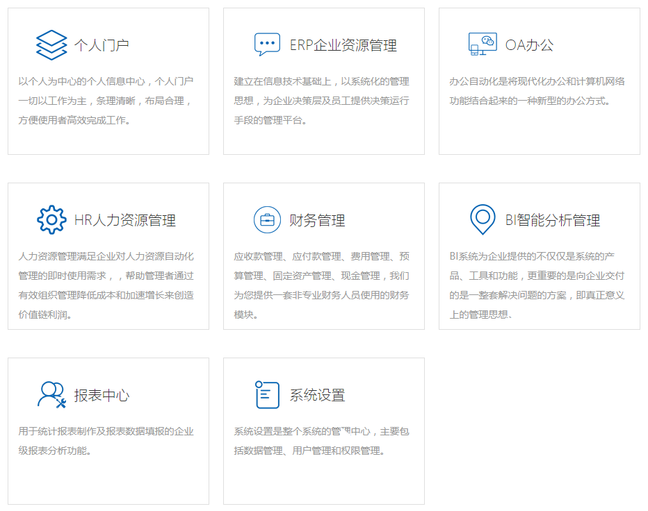Click the description text starting with 办公自动化是将现代化办公
648x511 pixels.
point(537,91)
